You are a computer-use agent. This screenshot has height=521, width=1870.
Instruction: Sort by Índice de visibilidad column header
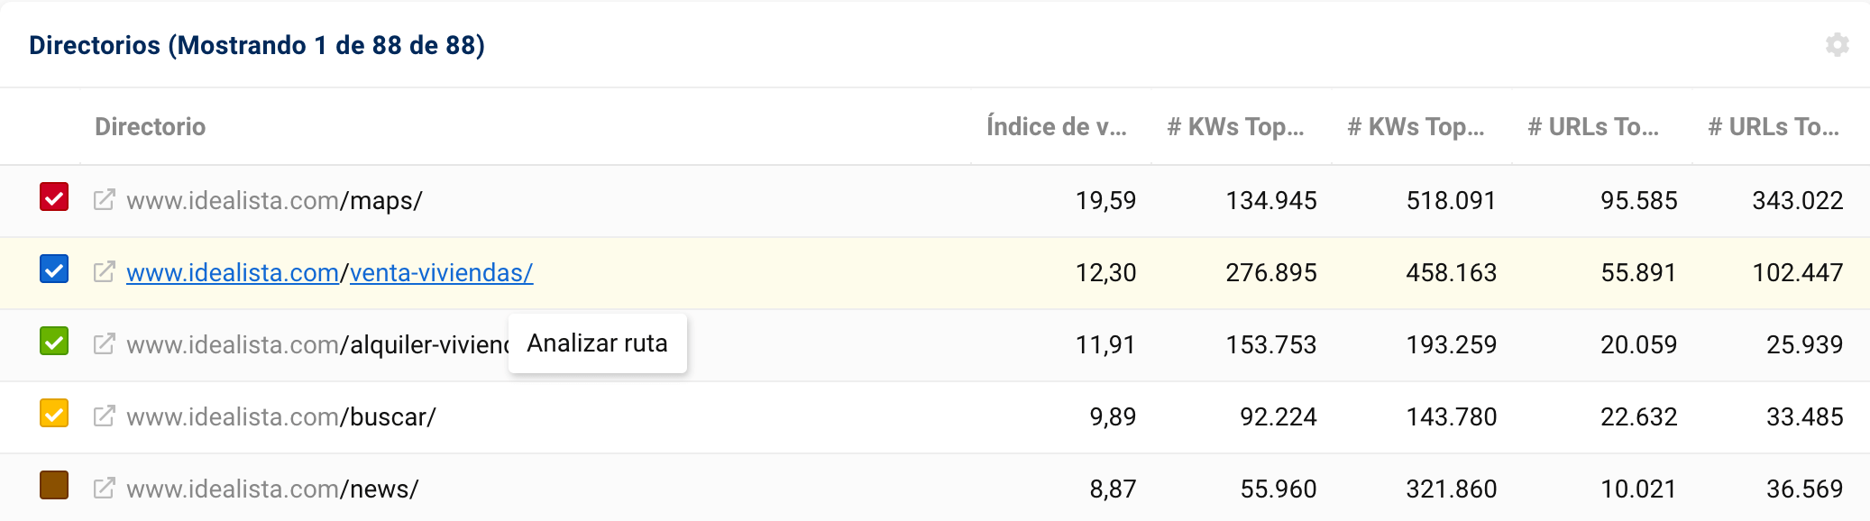coord(1056,126)
